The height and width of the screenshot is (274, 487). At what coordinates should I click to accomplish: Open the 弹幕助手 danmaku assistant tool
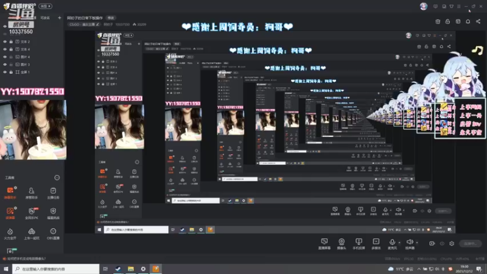[10, 193]
